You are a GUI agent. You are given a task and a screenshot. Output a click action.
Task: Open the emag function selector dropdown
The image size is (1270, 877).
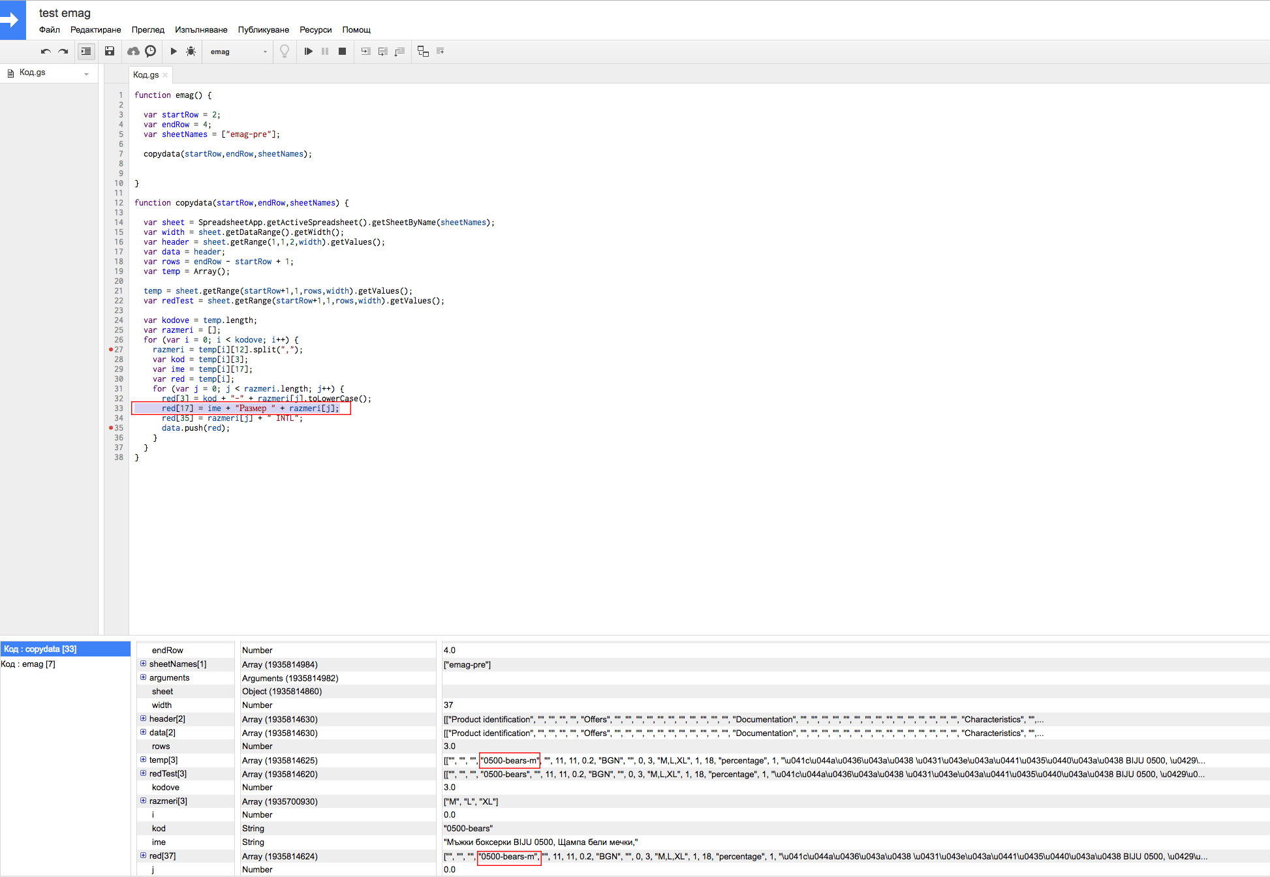point(238,52)
